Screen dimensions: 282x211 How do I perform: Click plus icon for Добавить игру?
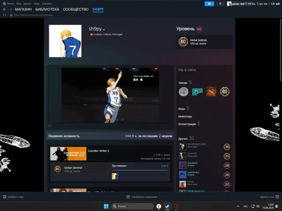(x=5, y=197)
